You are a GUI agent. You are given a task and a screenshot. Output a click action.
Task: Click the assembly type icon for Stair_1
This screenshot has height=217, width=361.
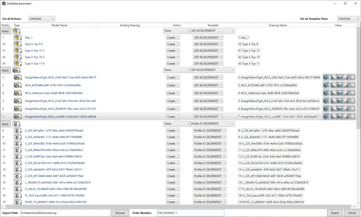point(17,38)
